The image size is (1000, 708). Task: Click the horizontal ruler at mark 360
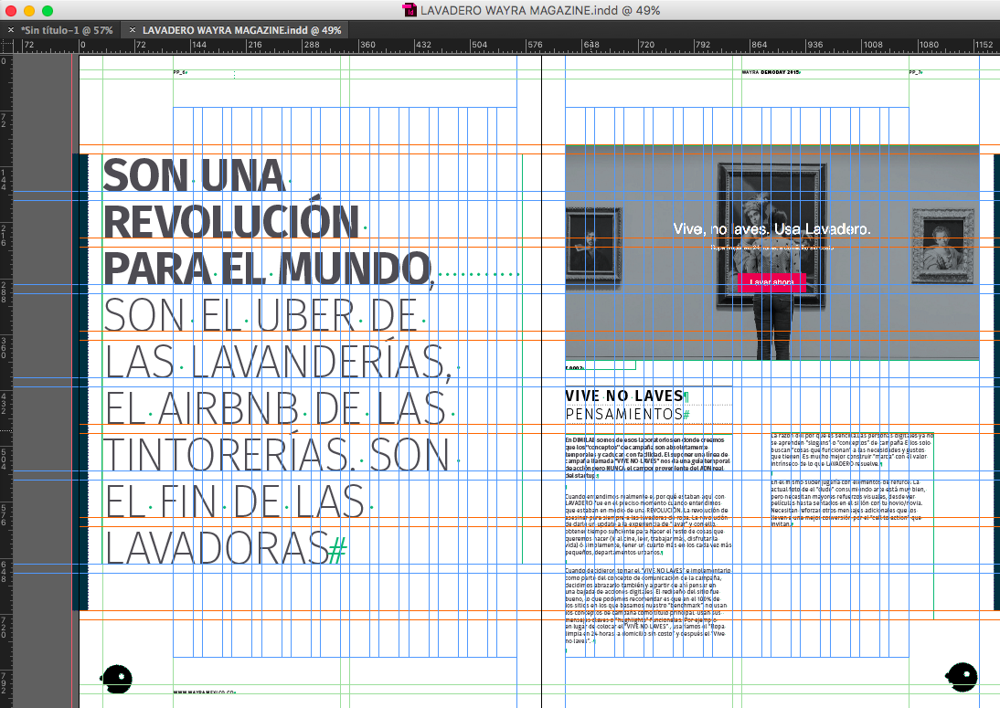tap(367, 45)
